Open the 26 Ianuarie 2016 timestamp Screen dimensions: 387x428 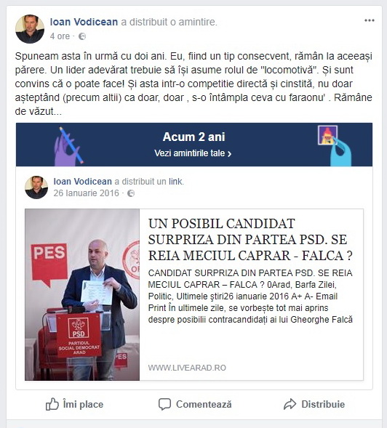[87, 193]
